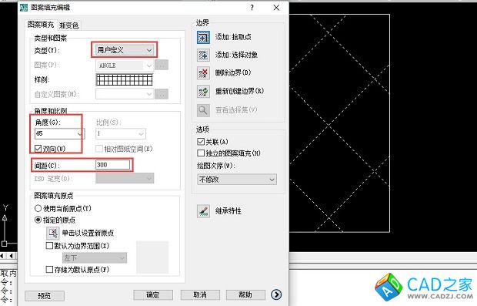
Task: Toggle the Double (双向) checkbox
Action: 38,149
